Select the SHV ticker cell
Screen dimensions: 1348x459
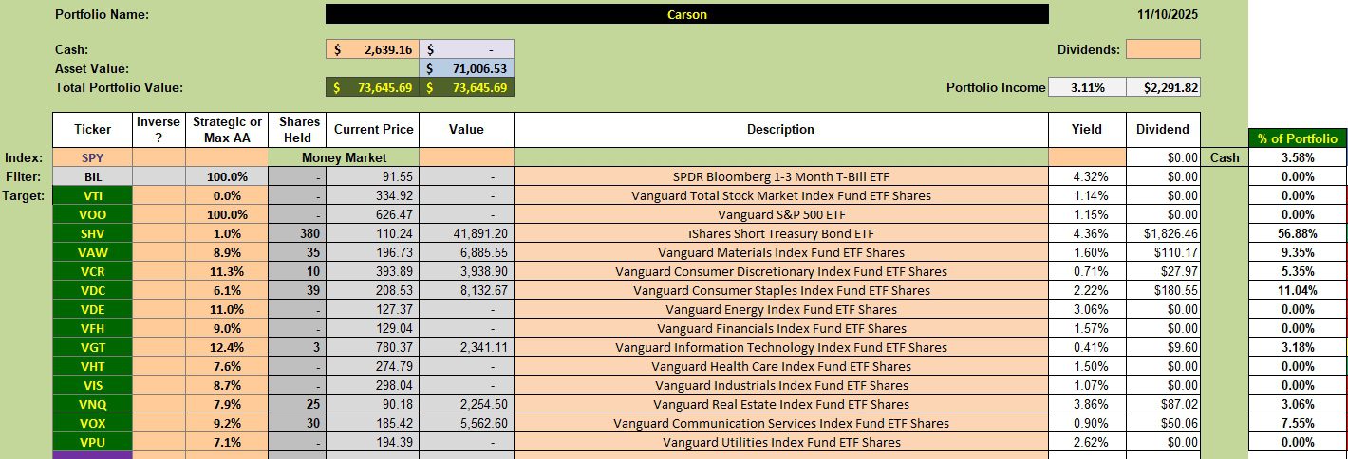pos(92,233)
